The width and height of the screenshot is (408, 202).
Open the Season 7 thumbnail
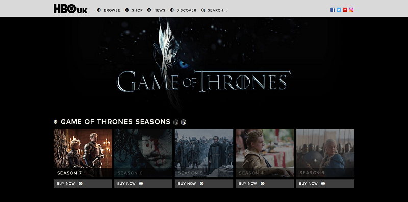[83, 153]
